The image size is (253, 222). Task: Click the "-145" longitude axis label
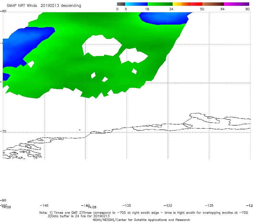[x=44, y=205]
